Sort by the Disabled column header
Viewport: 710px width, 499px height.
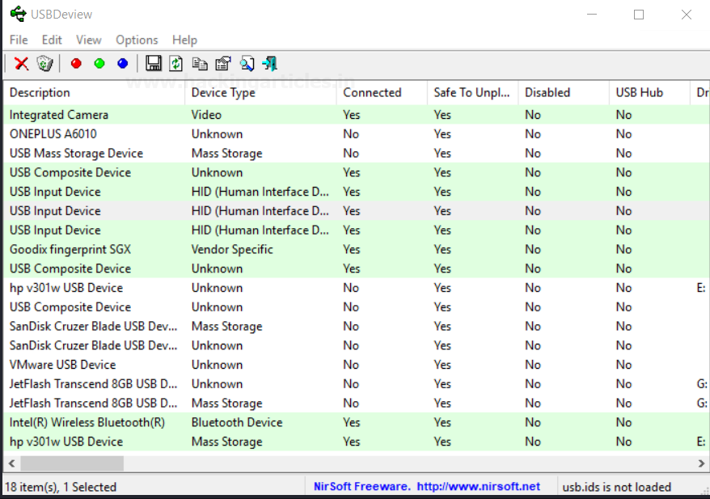[x=564, y=92]
